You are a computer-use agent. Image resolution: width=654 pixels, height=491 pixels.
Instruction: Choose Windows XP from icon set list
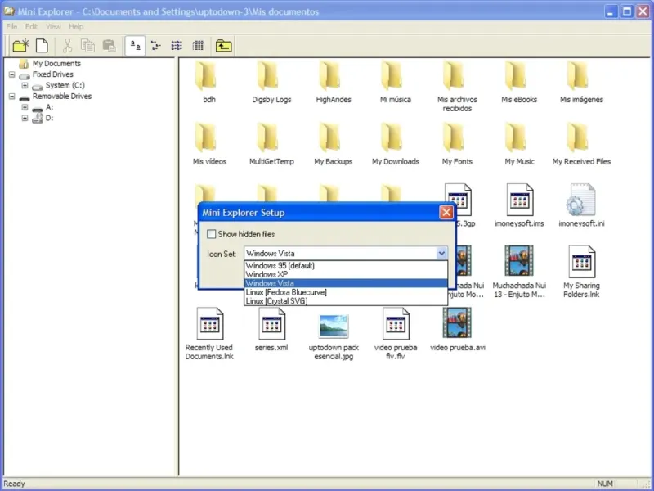(267, 274)
